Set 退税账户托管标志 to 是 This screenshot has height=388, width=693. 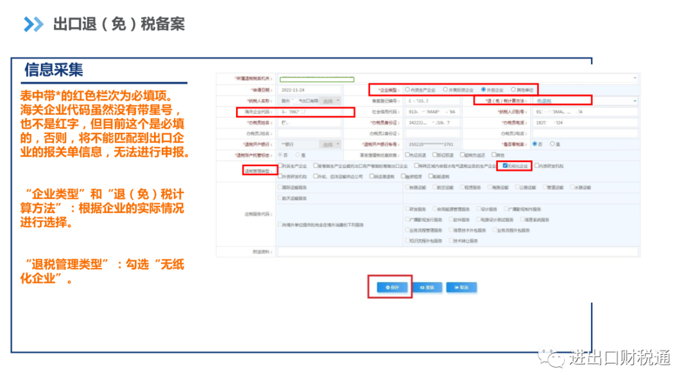pos(298,155)
